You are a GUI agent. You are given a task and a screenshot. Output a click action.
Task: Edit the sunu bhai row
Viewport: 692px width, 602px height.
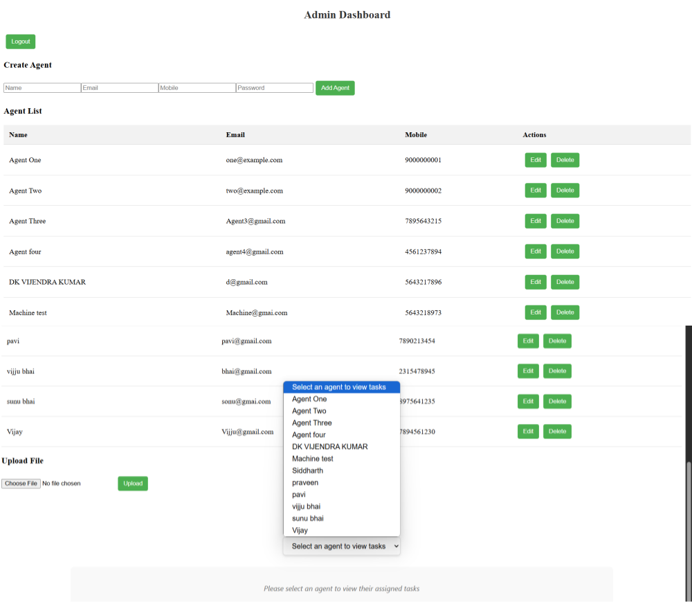point(528,402)
